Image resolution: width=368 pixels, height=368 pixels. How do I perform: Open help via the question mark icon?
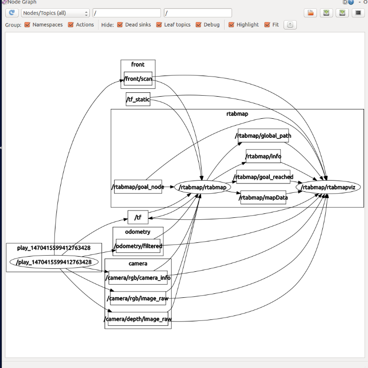(351, 2)
